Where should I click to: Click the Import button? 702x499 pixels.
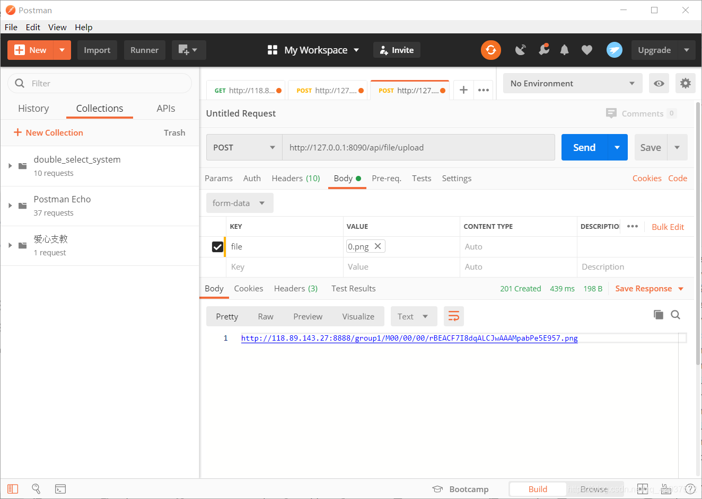click(x=97, y=50)
